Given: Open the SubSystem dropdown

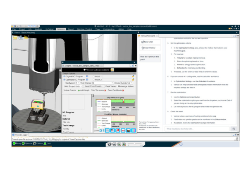Looking at the screenshot, I should pos(77,83).
